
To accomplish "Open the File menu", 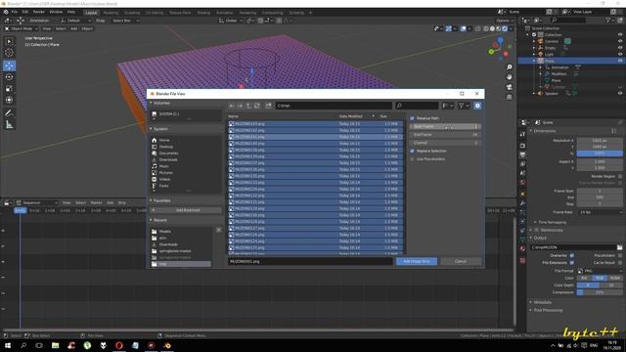I will (15, 12).
